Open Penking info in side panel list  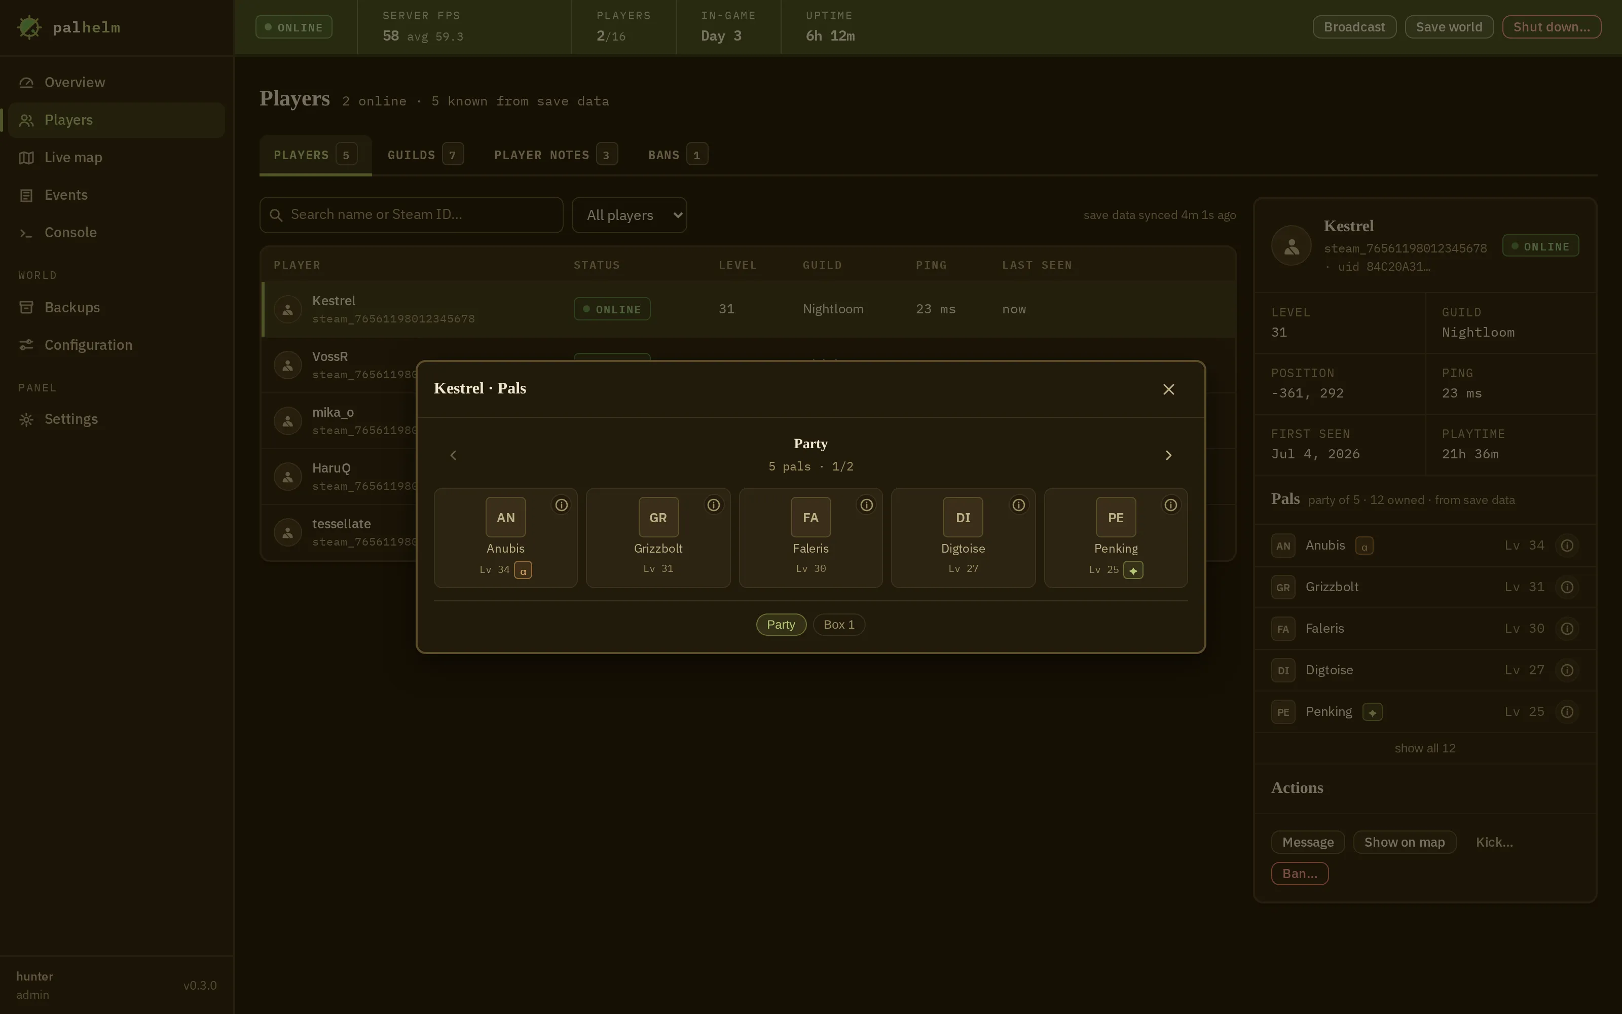1567,712
